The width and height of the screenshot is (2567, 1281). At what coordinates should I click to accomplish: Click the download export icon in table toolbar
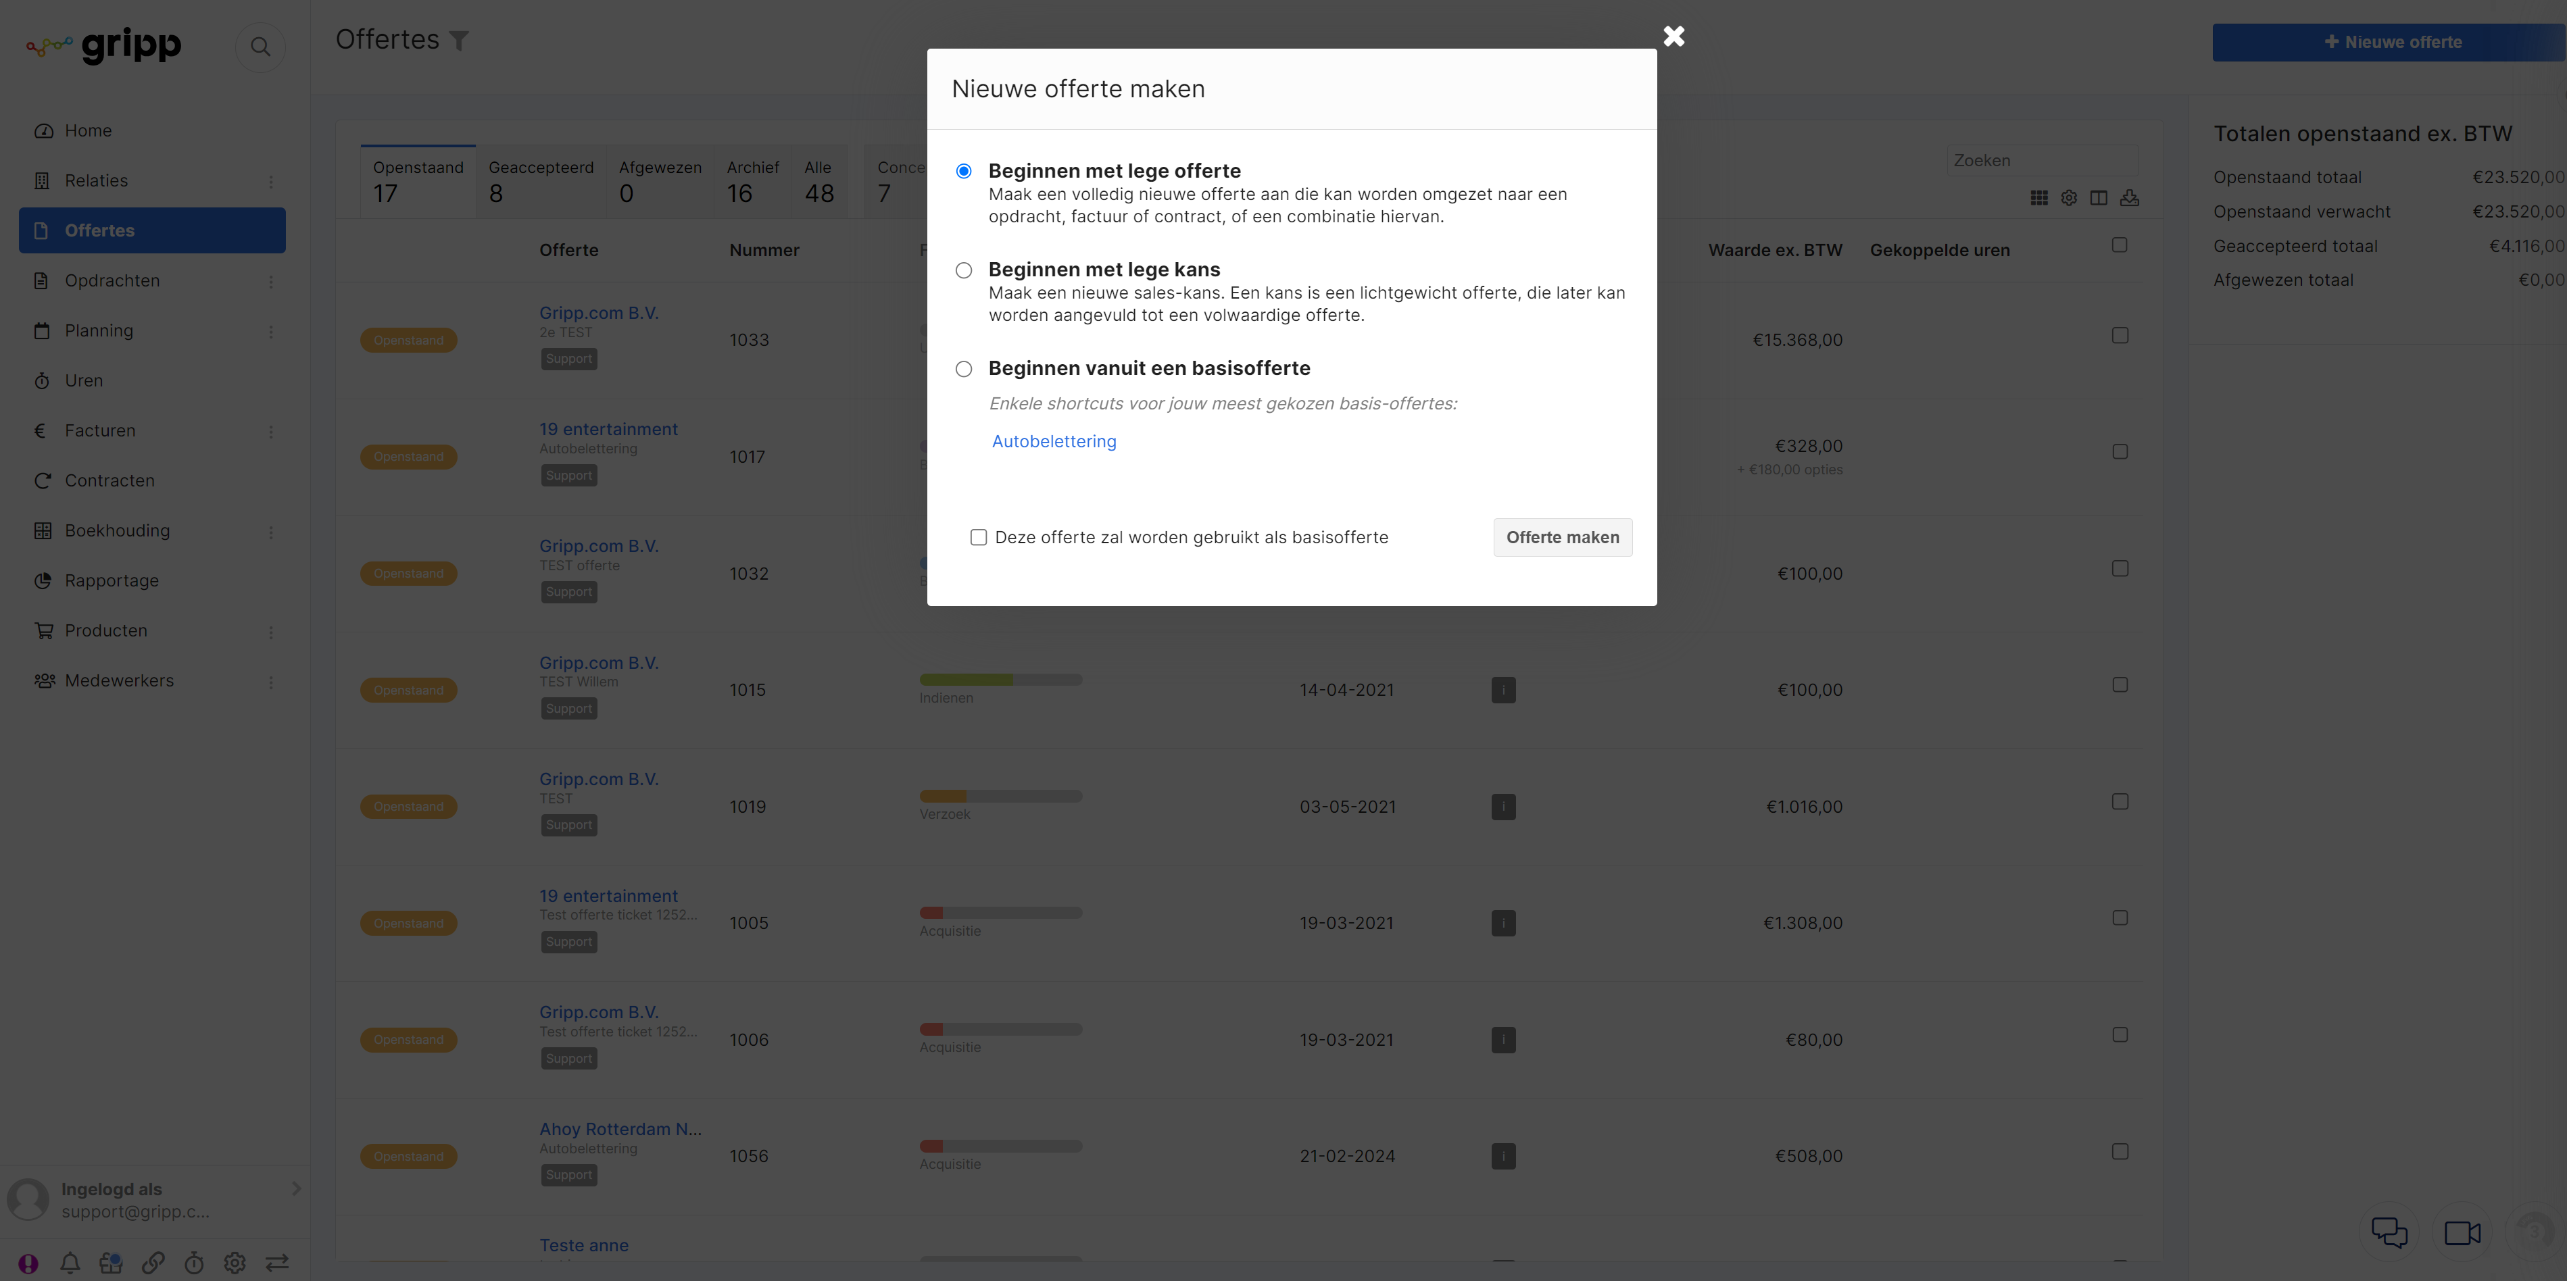(2130, 198)
